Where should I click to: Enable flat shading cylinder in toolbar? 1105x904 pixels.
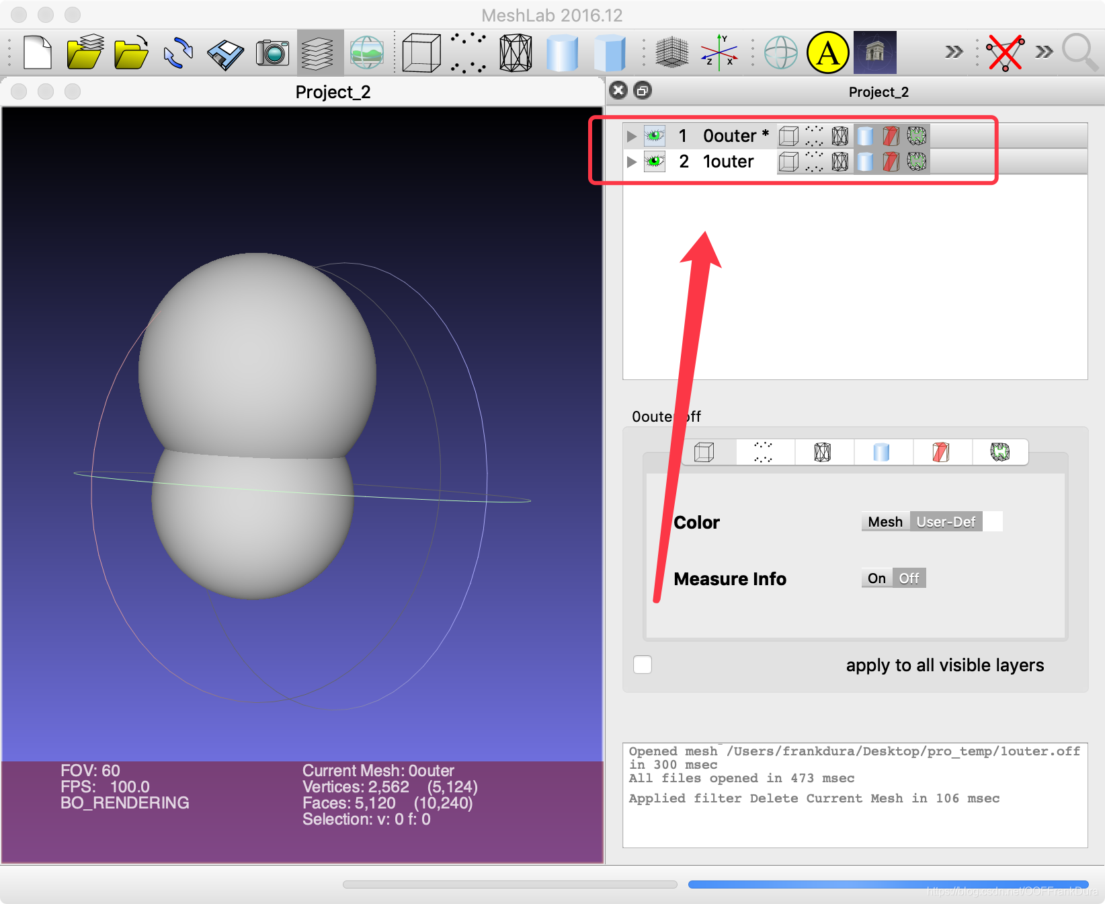click(610, 52)
